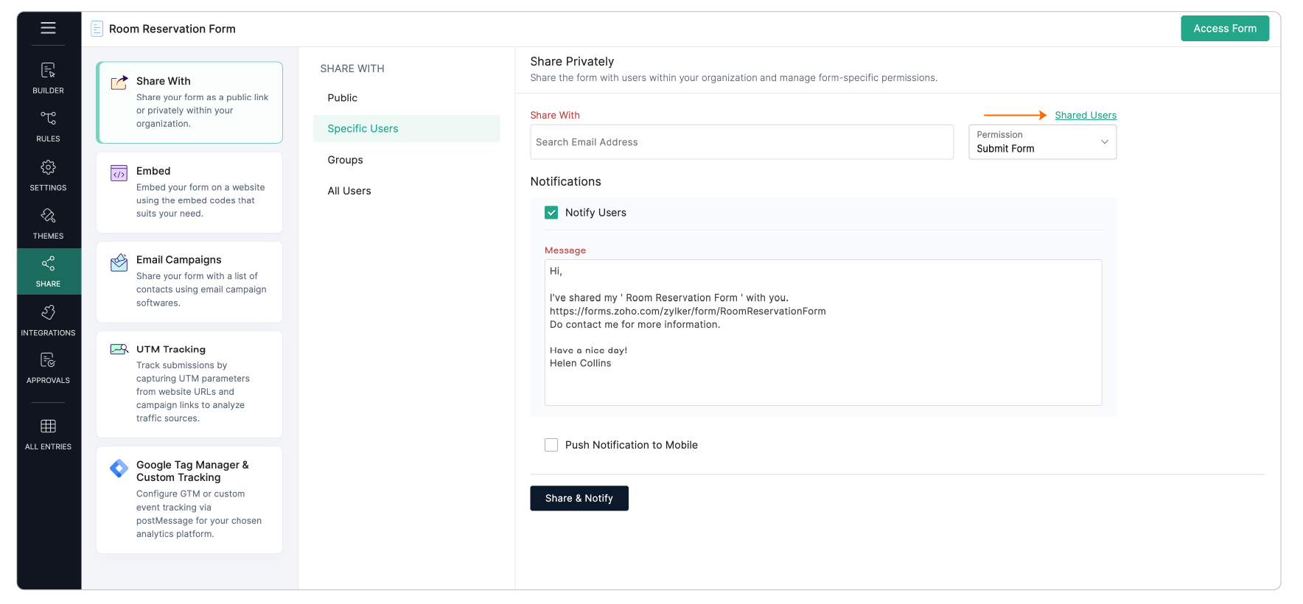Uncheck the Notify Users checkbox
Image resolution: width=1303 pixels, height=604 pixels.
551,213
